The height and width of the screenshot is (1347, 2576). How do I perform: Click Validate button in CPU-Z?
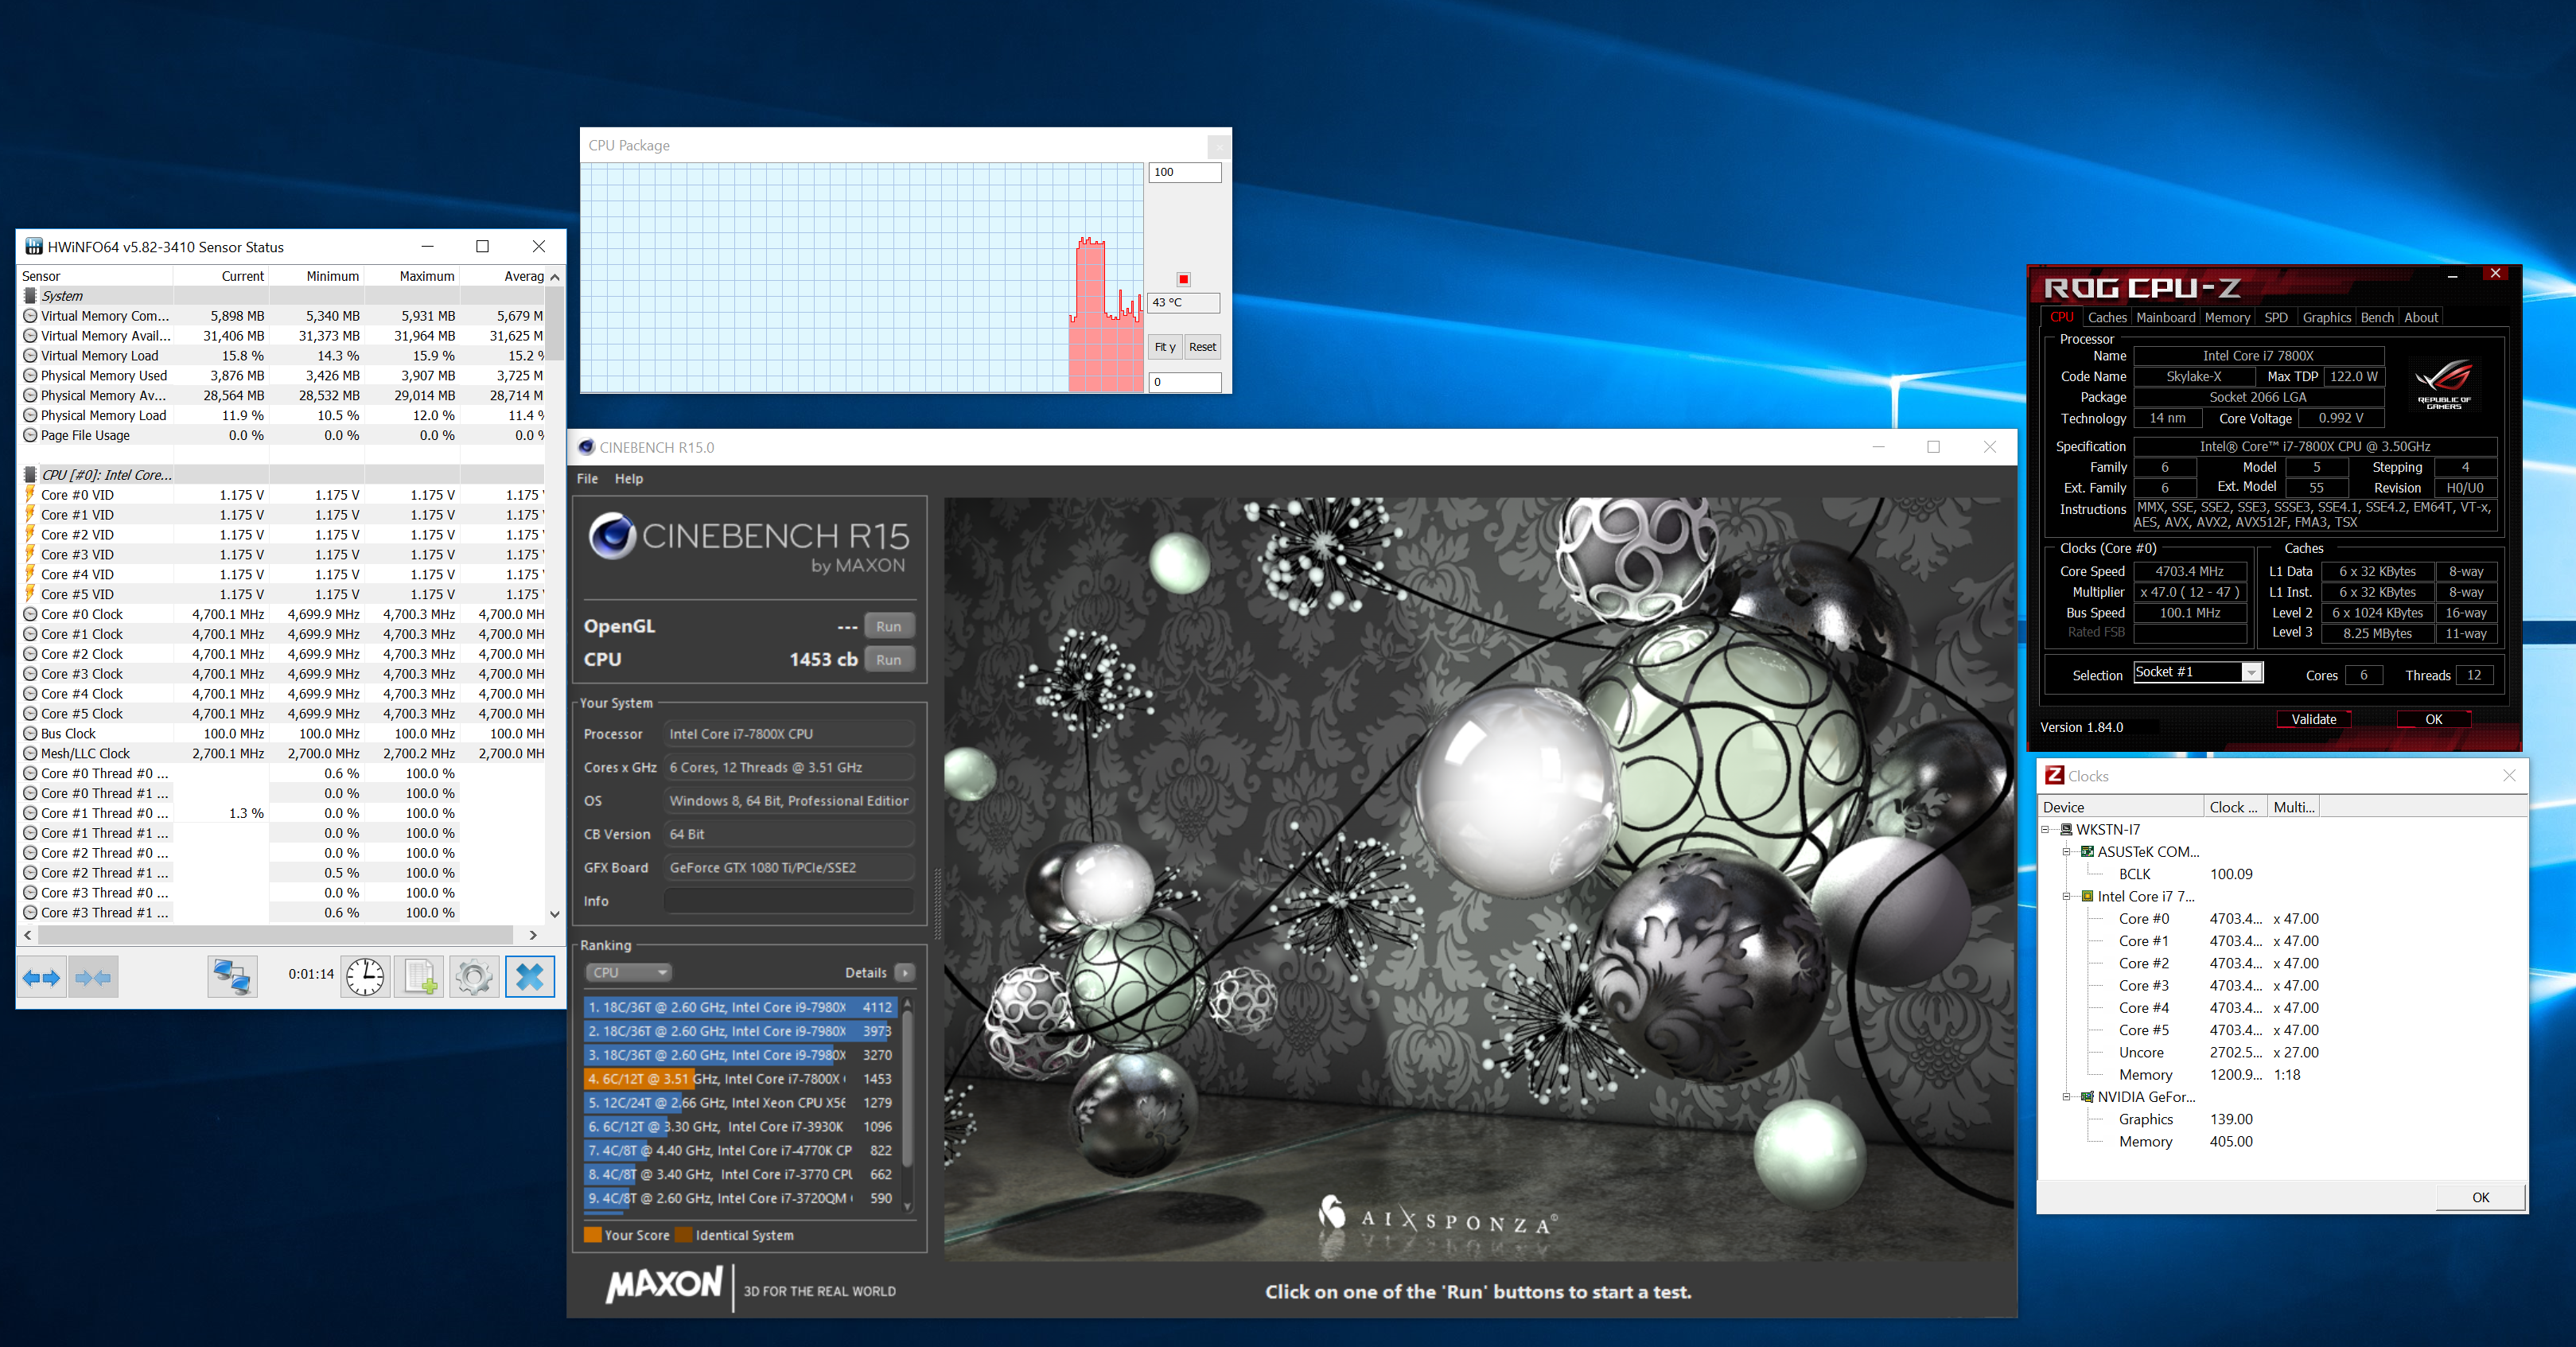(x=2313, y=719)
